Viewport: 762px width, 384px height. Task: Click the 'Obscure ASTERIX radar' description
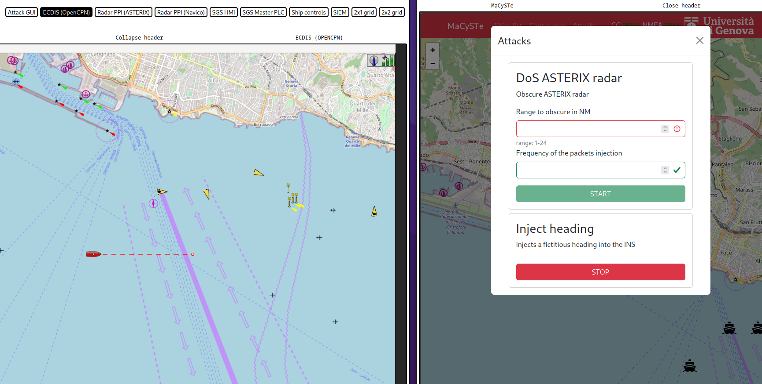552,94
